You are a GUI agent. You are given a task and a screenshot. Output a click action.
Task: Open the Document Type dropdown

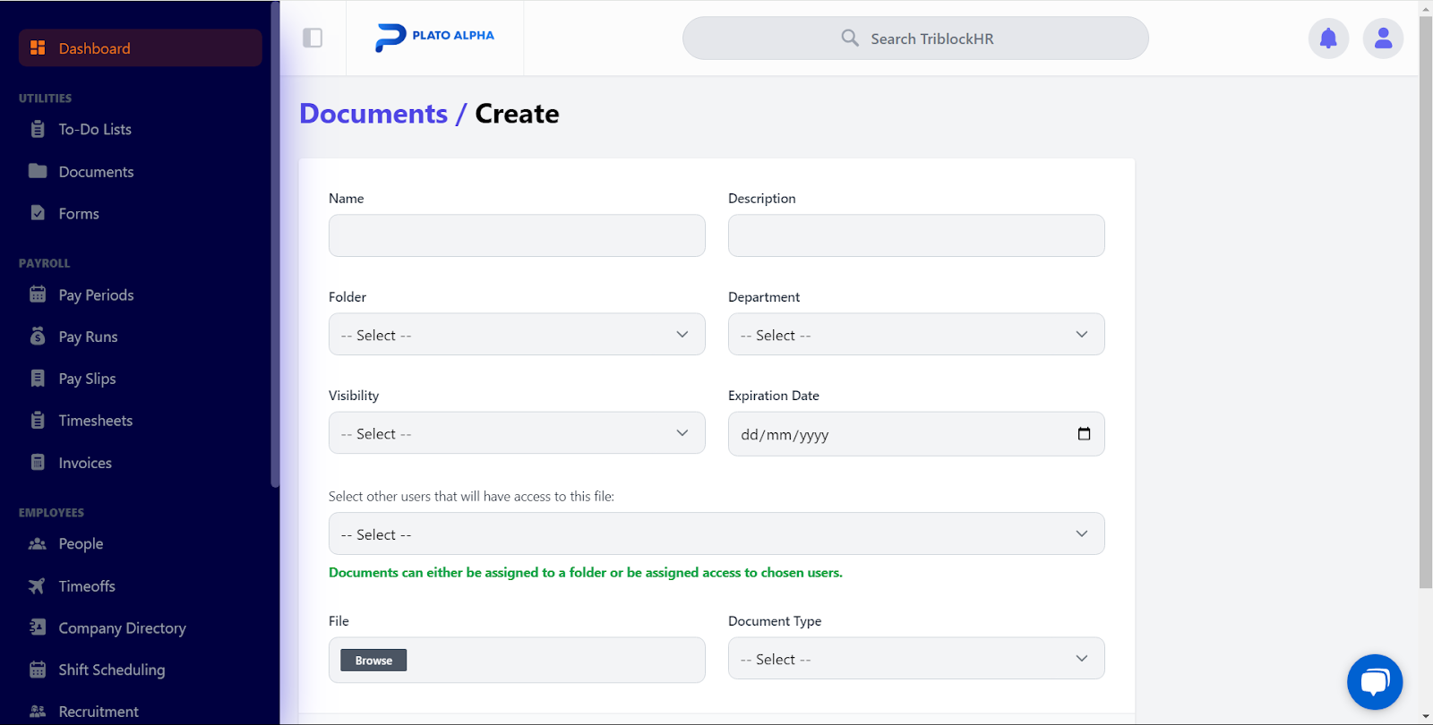(916, 658)
